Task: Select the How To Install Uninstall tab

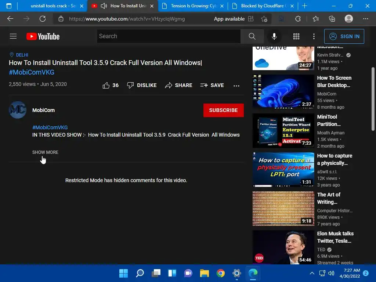Action: (123, 6)
